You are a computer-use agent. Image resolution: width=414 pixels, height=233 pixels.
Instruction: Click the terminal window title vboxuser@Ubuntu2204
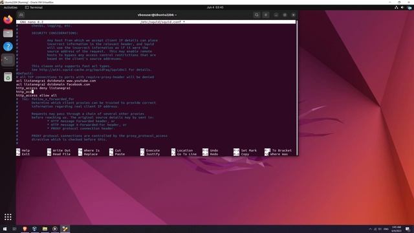[x=157, y=15]
